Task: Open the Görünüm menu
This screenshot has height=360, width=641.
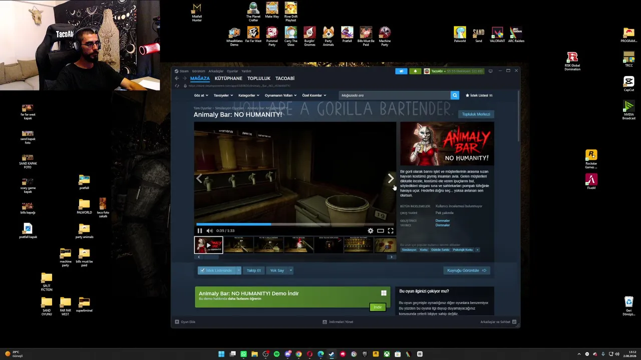Action: 199,71
